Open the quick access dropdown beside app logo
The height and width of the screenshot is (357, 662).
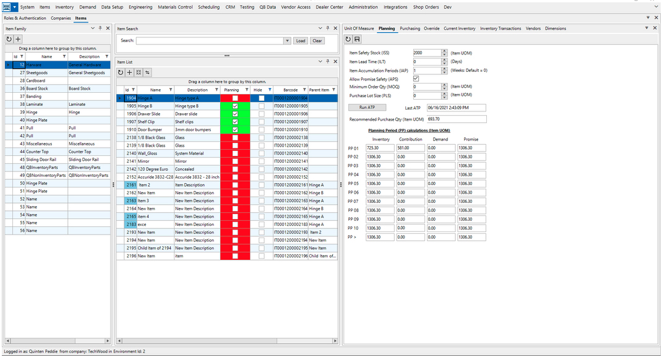[14, 7]
